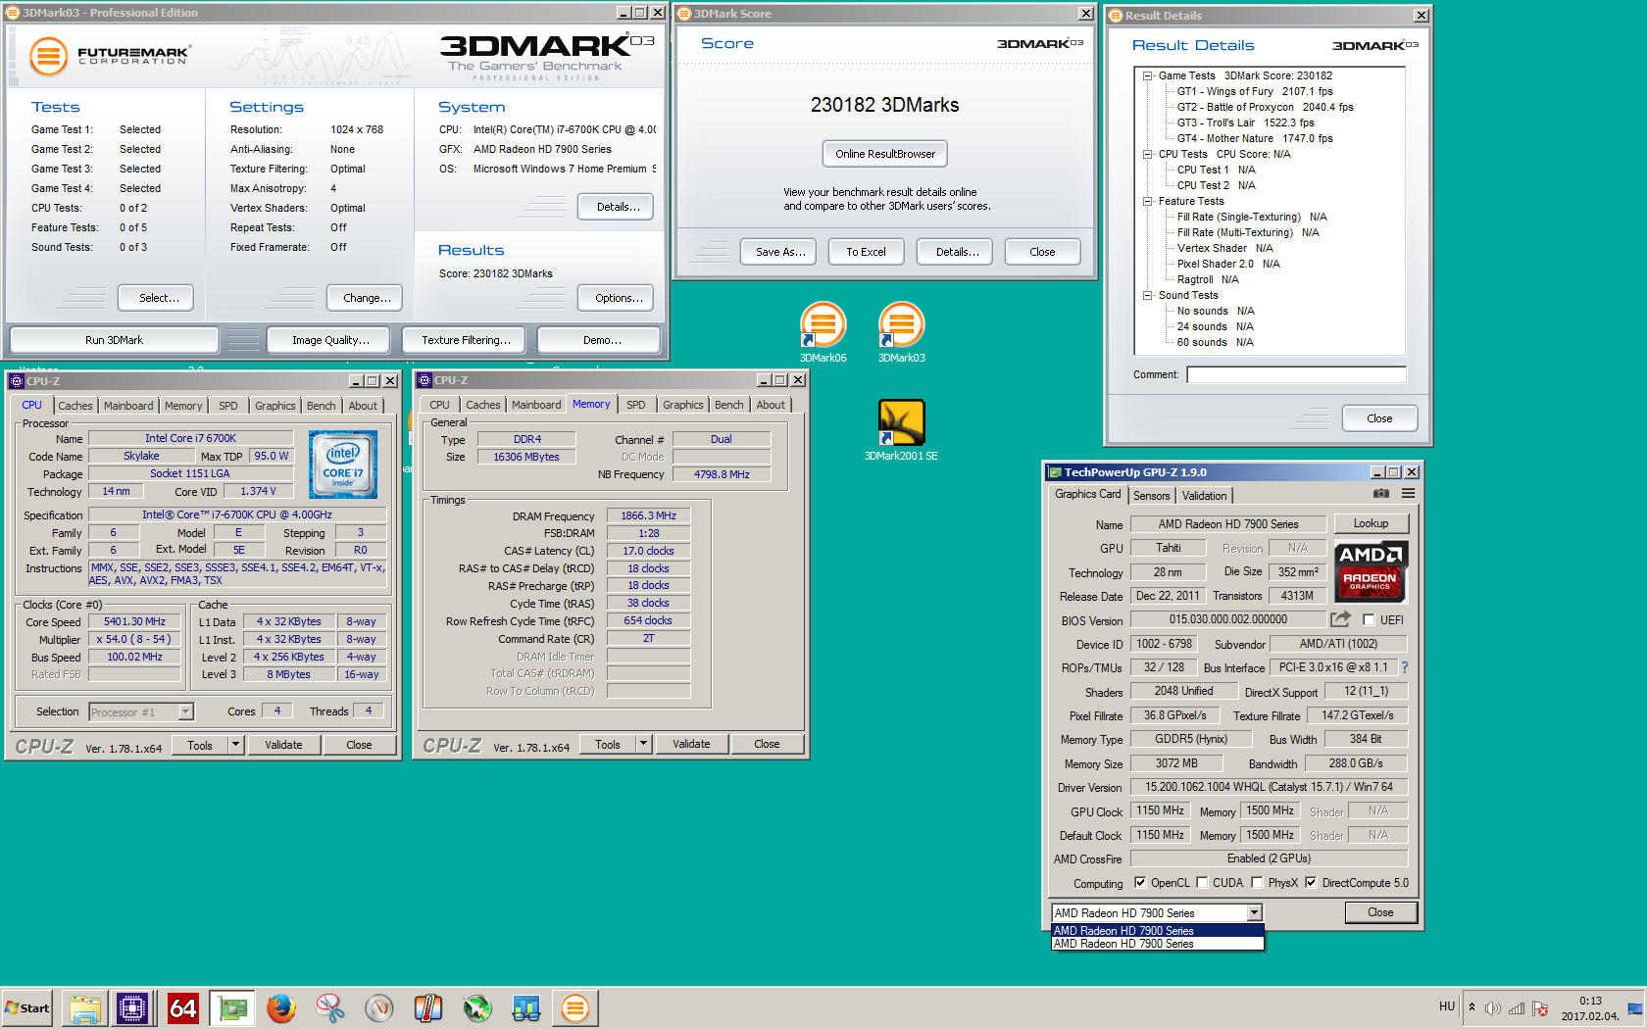1647x1029 pixels.
Task: Open Mainboard tab in left CPU-Z window
Action: point(128,406)
